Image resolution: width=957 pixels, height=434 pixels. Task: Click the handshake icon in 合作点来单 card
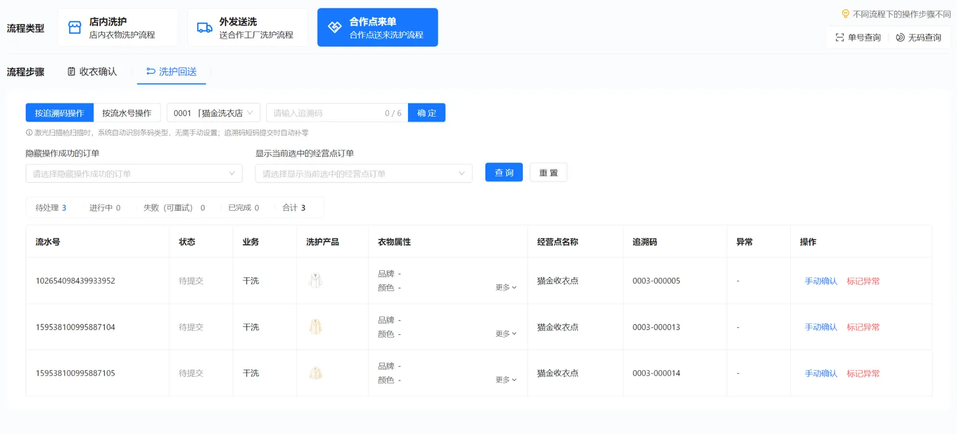click(x=334, y=27)
